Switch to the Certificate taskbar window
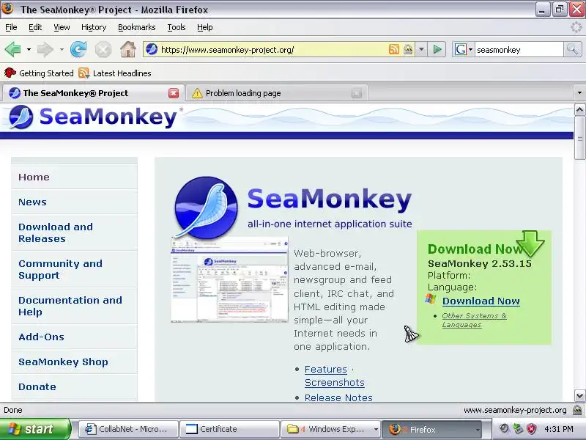Screen dimensions: 586x440 point(229,429)
